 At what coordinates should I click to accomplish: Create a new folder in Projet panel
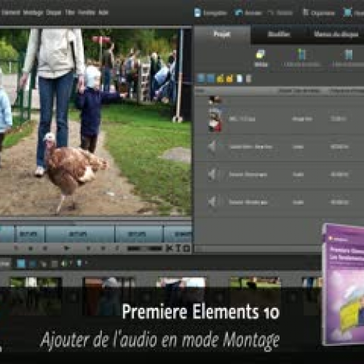coord(229,79)
